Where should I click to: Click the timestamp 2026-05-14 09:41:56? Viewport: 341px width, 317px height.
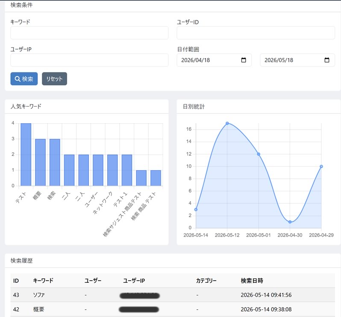click(x=266, y=295)
